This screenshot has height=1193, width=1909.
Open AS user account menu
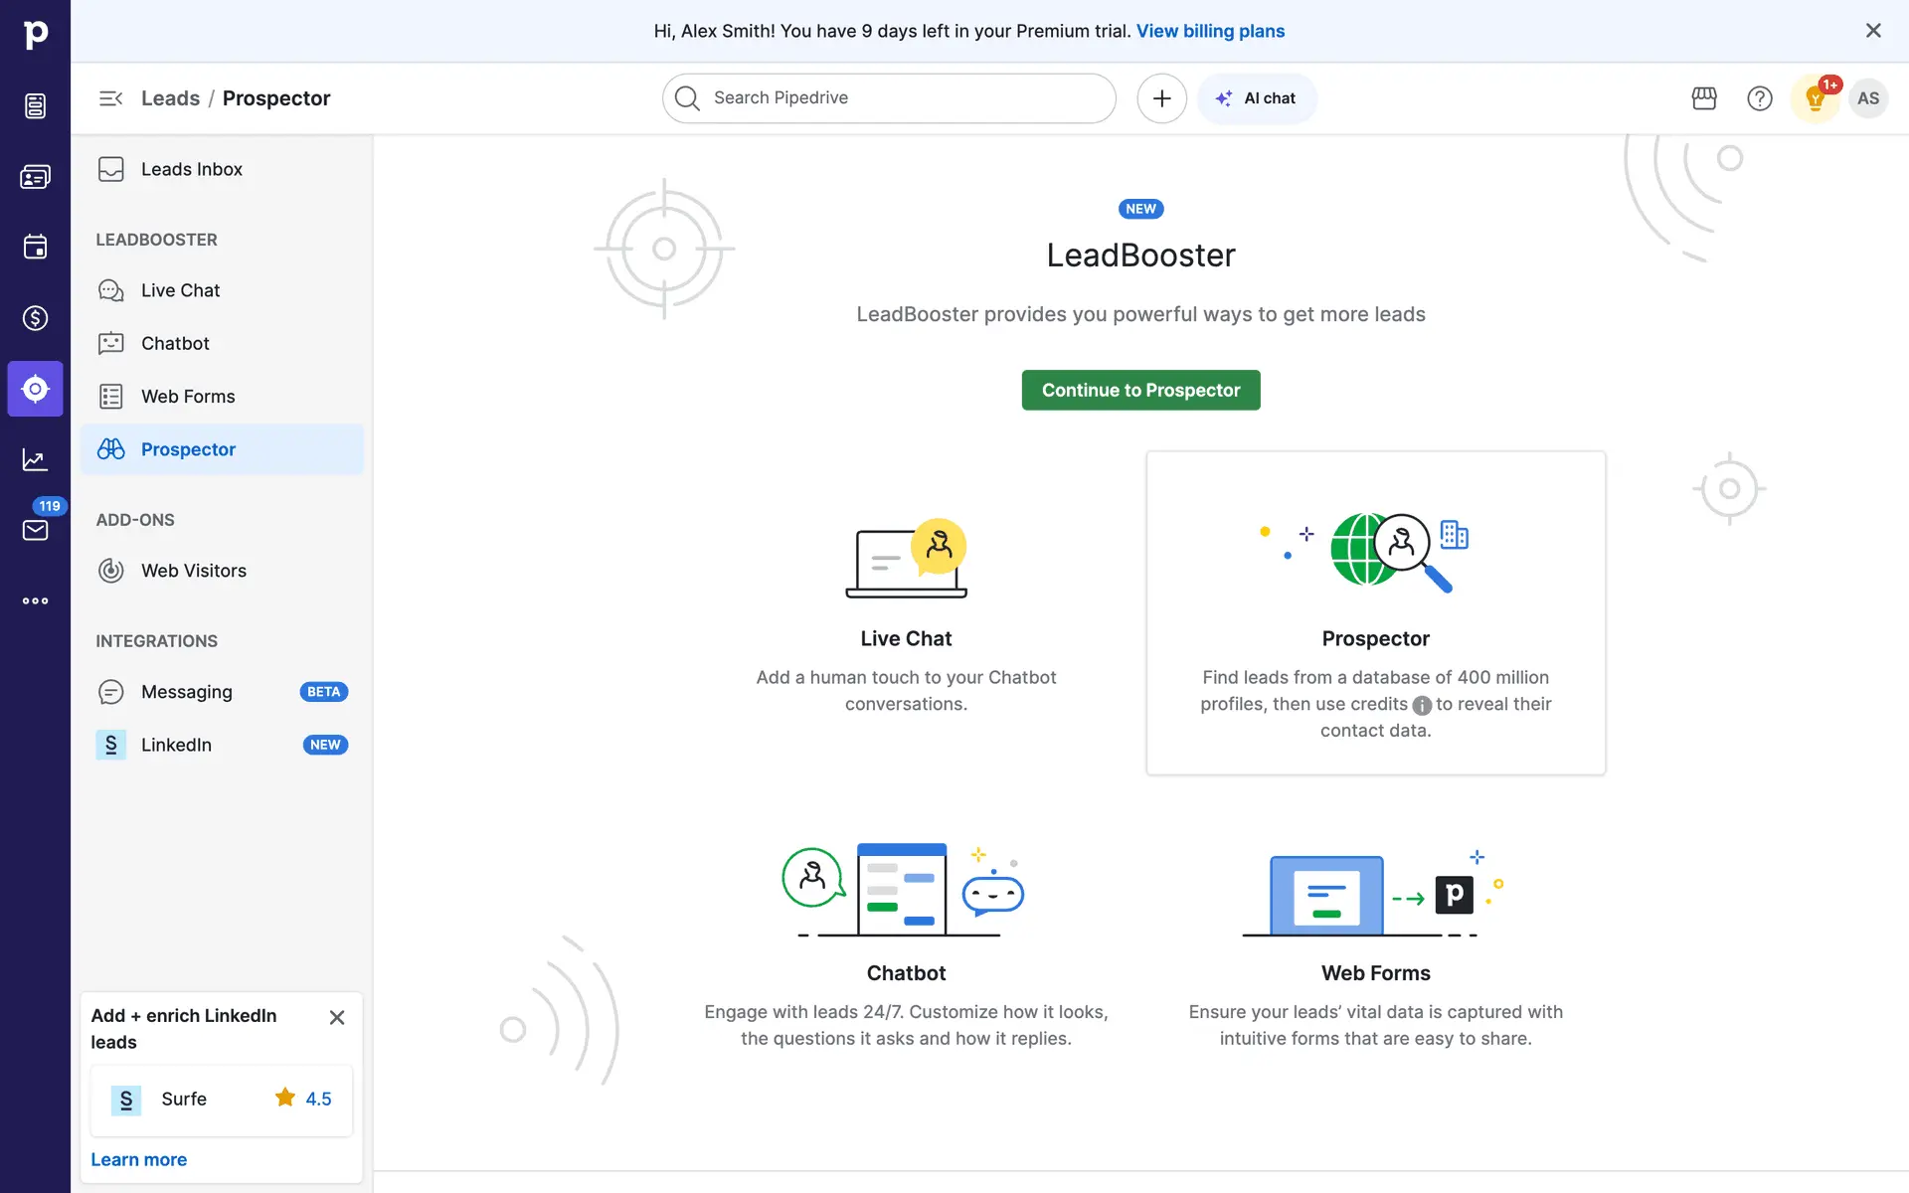point(1868,98)
